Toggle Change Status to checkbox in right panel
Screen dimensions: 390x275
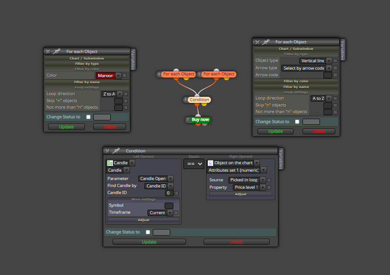coord(297,122)
